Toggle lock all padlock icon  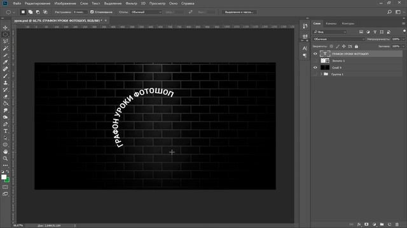click(356, 46)
